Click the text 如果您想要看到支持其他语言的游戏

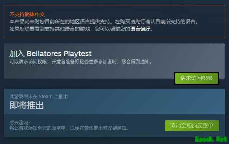pos(50,29)
